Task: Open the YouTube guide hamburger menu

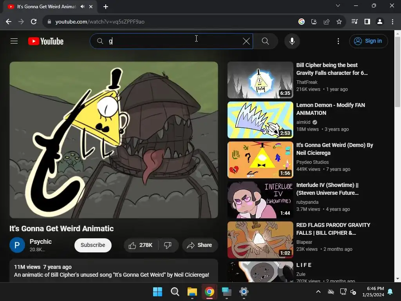Action: pyautogui.click(x=14, y=41)
